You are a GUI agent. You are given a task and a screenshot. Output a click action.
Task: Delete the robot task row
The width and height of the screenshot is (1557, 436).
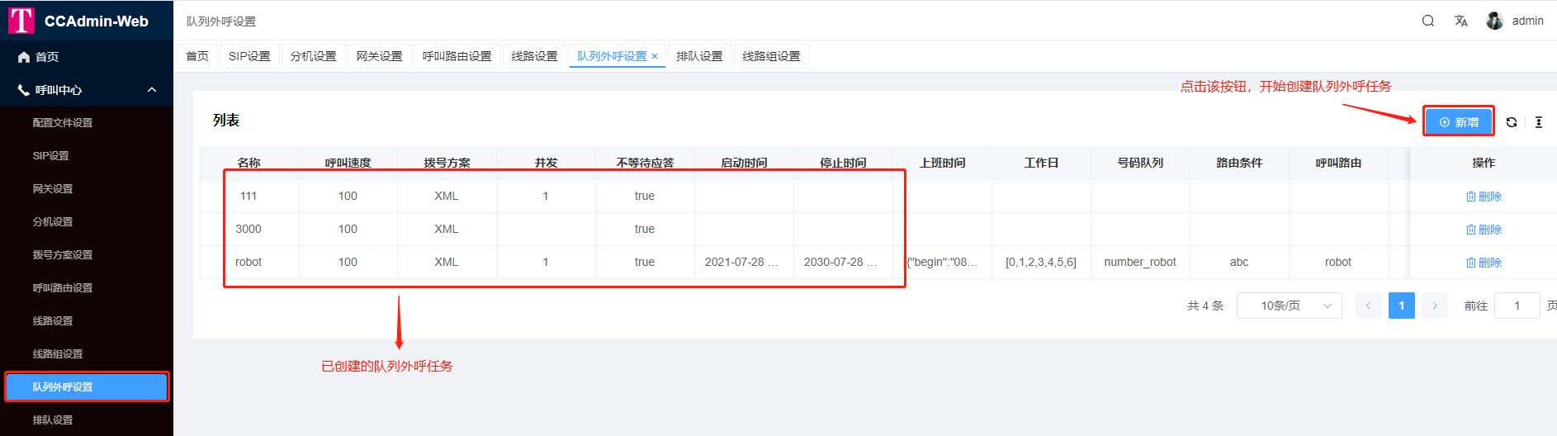click(1484, 263)
